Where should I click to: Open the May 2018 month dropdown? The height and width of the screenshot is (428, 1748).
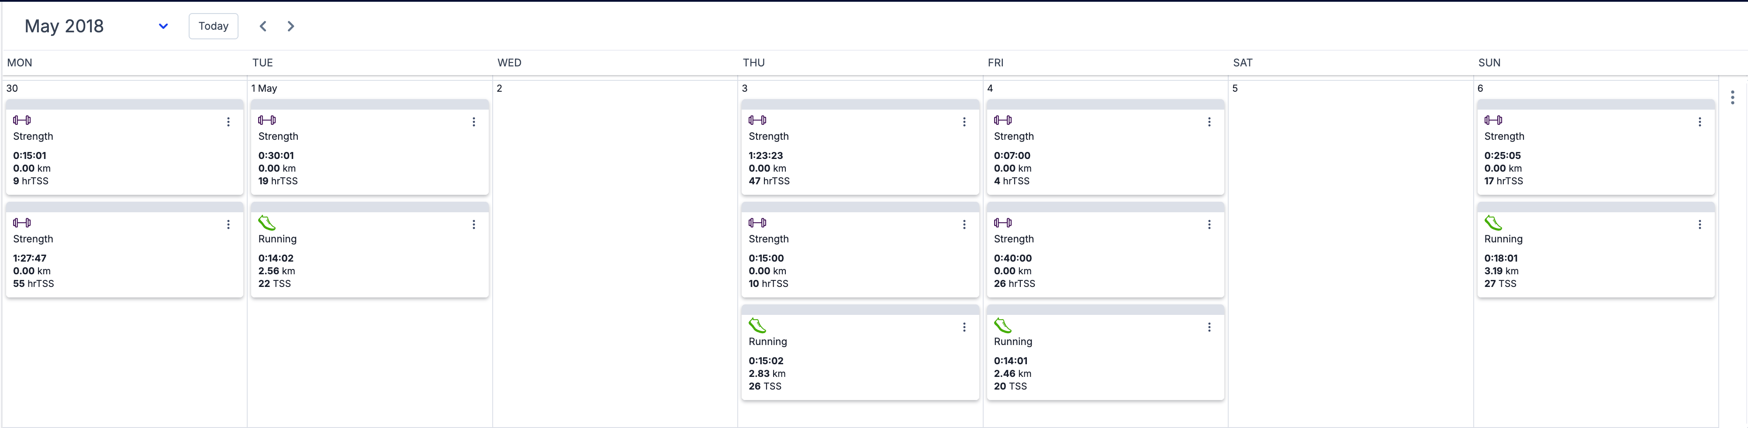[163, 27]
